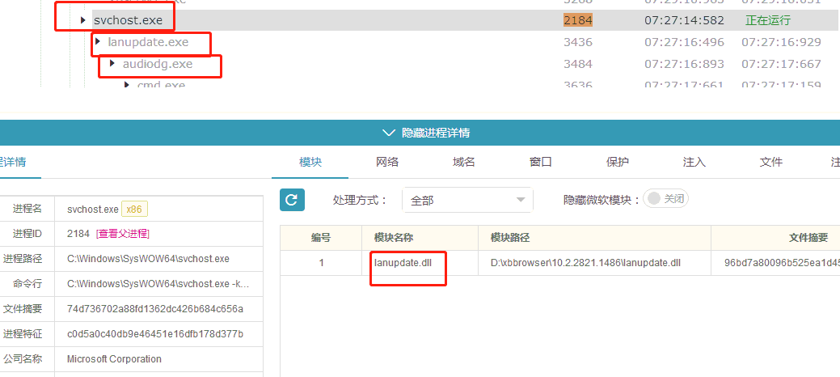Click the x86 architecture badge

(x=134, y=210)
